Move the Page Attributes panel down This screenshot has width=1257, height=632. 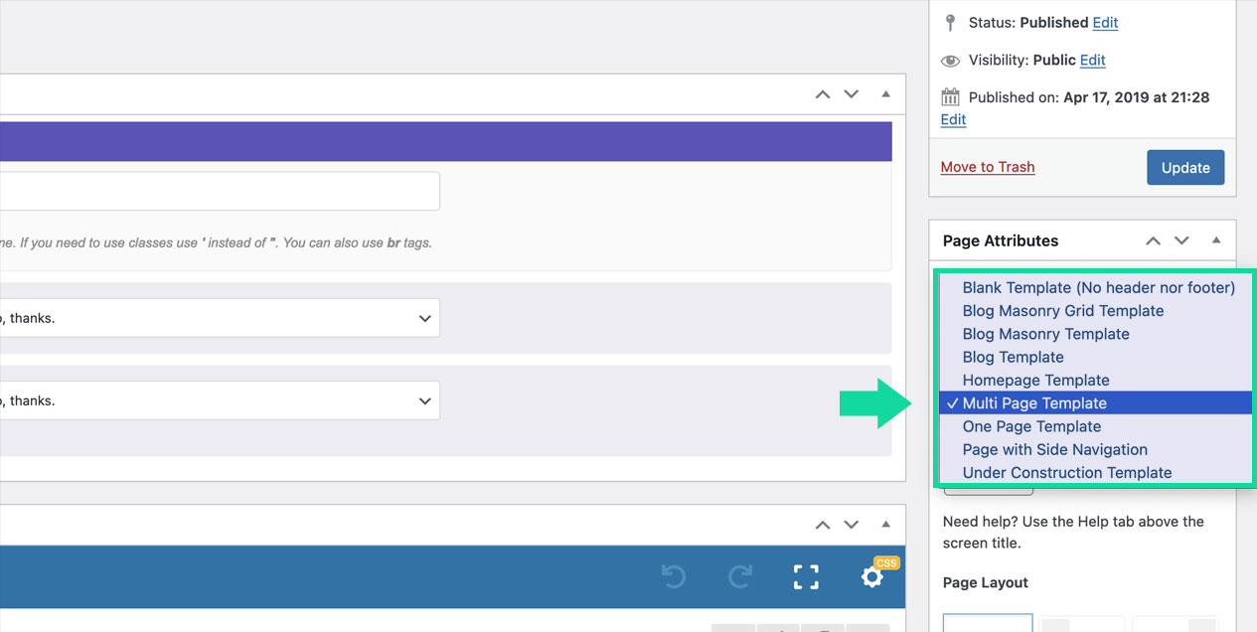(1181, 240)
